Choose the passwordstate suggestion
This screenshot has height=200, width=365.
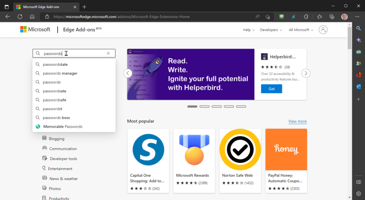click(x=74, y=64)
